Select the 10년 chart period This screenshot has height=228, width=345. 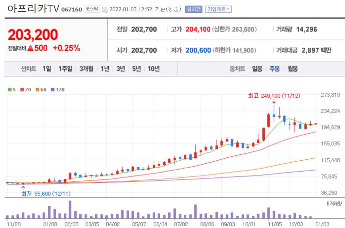click(x=153, y=69)
